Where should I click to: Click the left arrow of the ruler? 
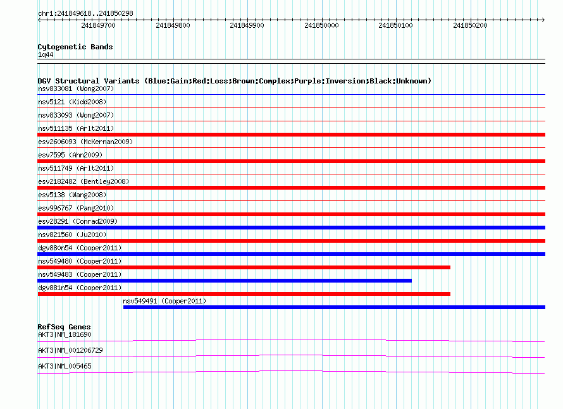pos(39,20)
